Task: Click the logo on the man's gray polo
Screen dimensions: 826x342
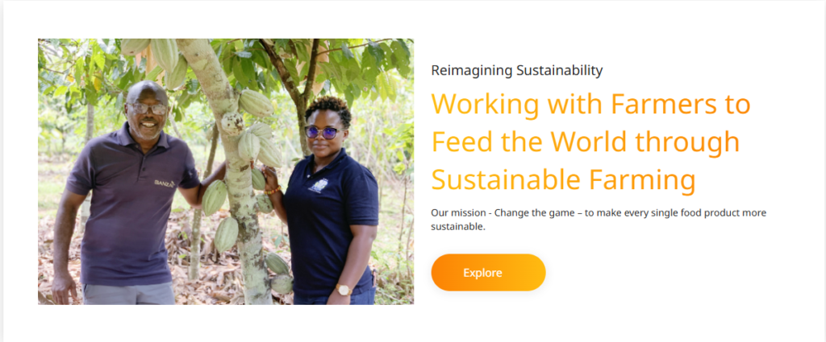Action: (165, 183)
